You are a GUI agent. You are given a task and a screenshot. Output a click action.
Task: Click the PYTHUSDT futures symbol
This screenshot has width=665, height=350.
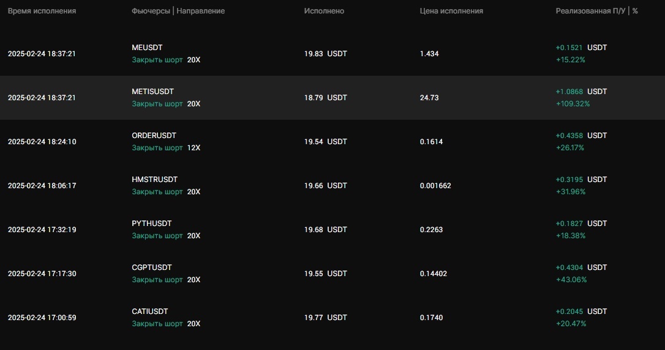pos(152,224)
